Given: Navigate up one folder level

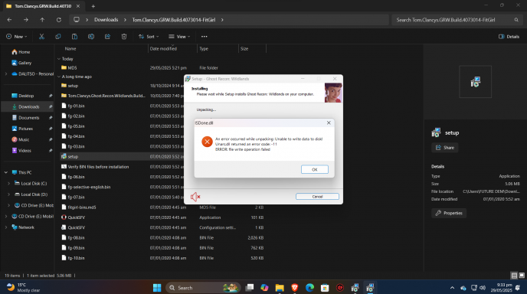Looking at the screenshot, I should tap(42, 20).
